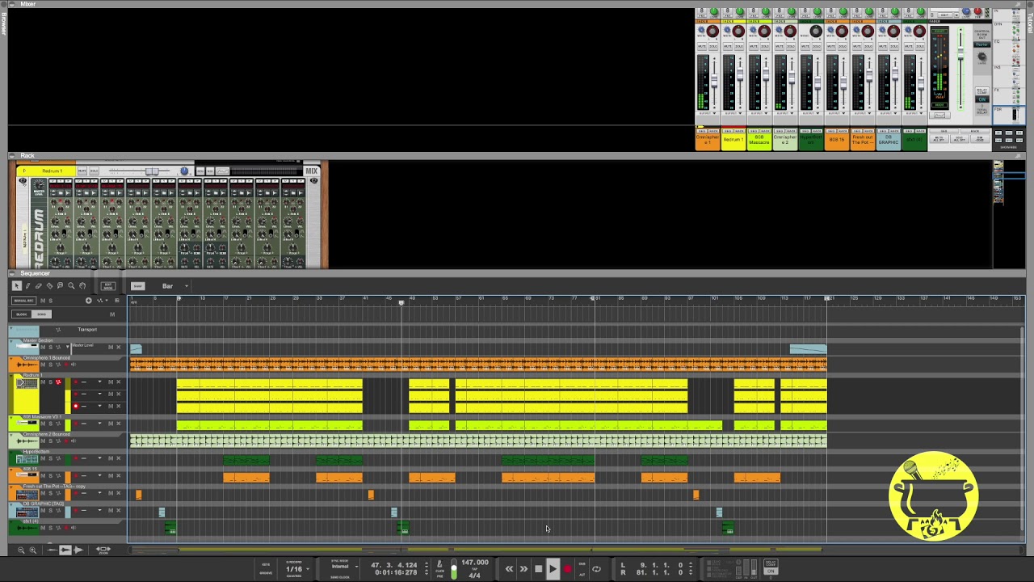Image resolution: width=1034 pixels, height=582 pixels.
Task: Select the Magnify tool in sequencer toolbar
Action: [71, 286]
